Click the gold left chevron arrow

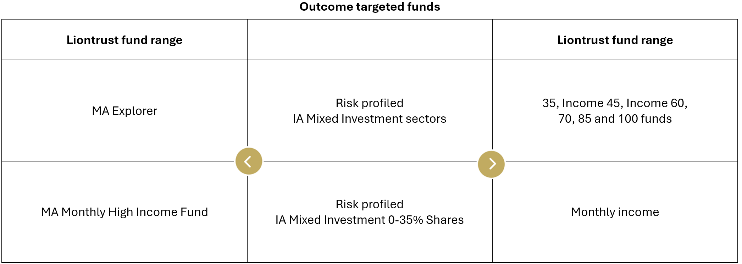click(x=249, y=161)
